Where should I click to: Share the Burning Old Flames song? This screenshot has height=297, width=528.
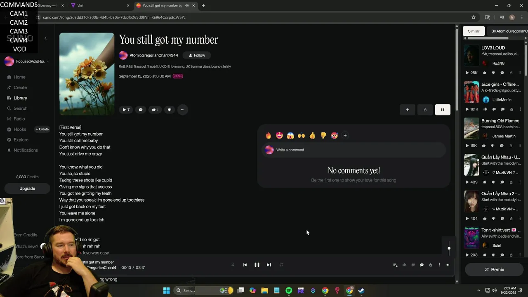click(x=511, y=146)
